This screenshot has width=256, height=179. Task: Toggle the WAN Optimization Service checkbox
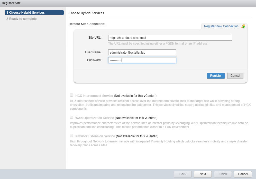click(x=71, y=117)
